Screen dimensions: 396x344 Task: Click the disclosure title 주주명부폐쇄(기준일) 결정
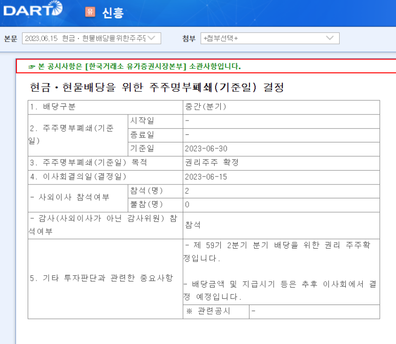click(216, 88)
